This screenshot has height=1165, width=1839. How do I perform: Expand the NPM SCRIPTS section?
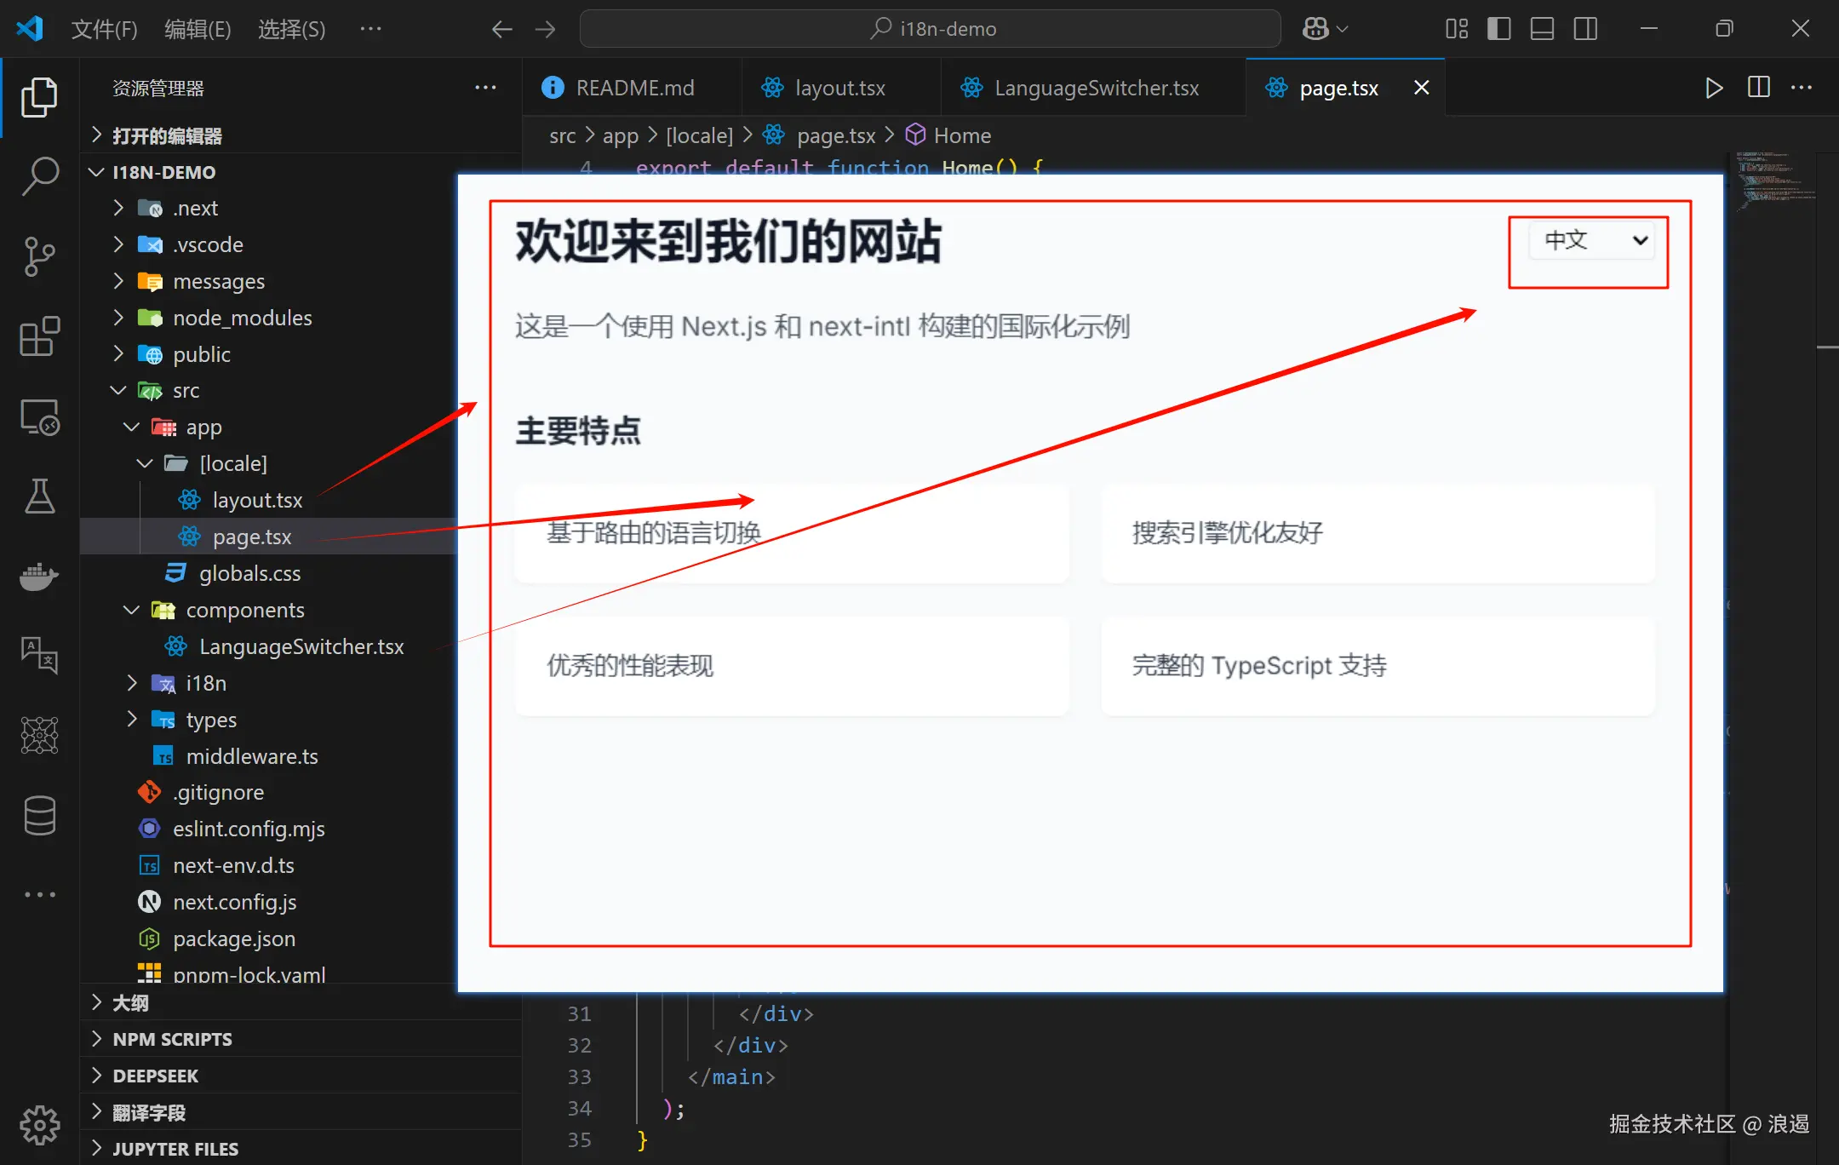coord(172,1039)
